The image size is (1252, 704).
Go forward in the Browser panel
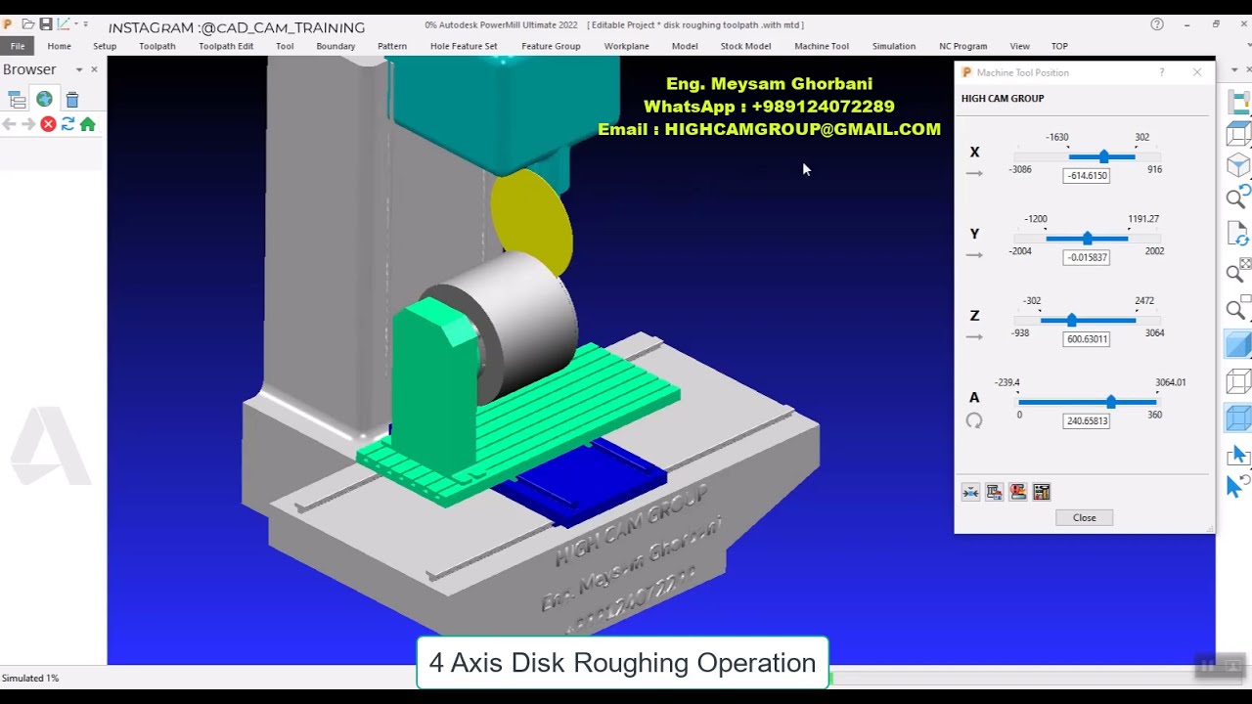(x=27, y=124)
